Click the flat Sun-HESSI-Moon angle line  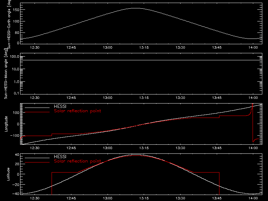pos(141,60)
